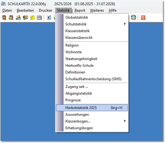Close the open Statistik menu
Screen dimensions: 165x143
(x=64, y=10)
